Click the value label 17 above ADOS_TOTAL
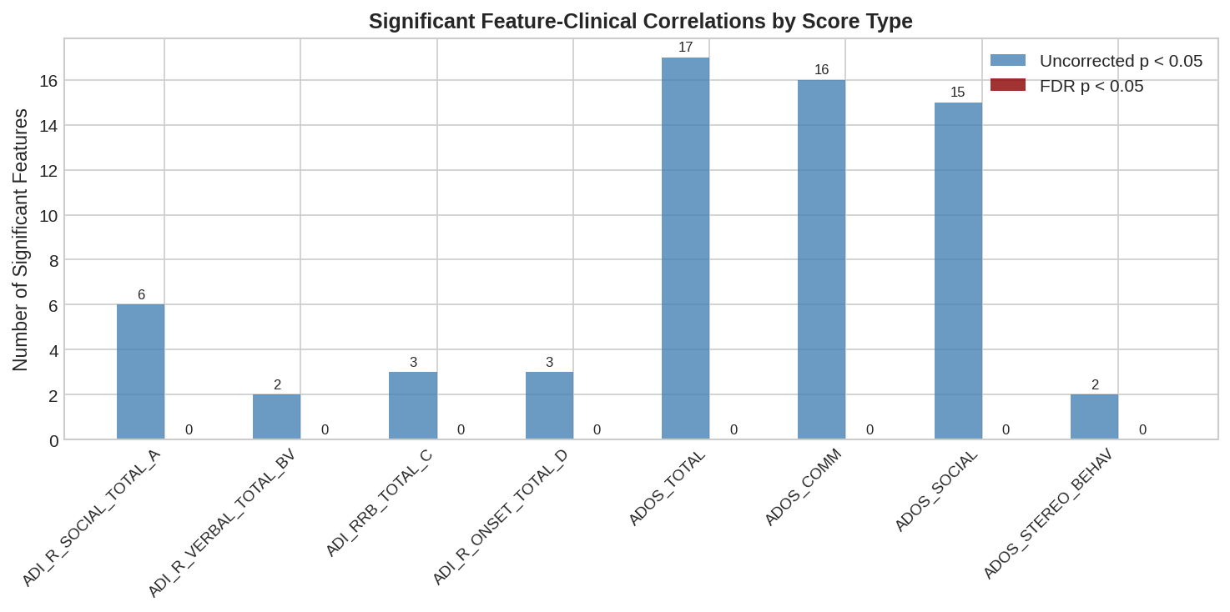Viewport: 1230px width, 612px height. [685, 48]
